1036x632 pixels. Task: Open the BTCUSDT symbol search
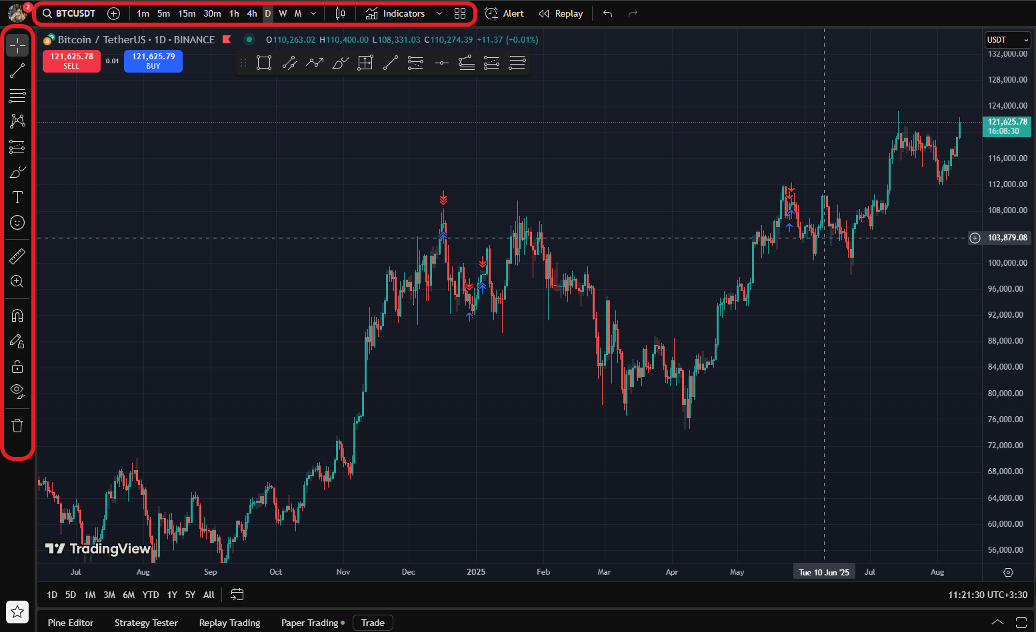[69, 13]
